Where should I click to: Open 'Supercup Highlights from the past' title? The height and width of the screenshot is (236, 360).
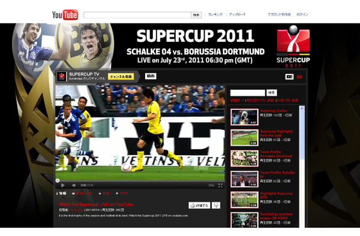point(276,133)
